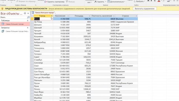Click the cell Саудовская Аравия
179x101 pixels.
[x=126, y=22]
